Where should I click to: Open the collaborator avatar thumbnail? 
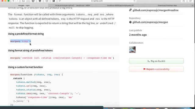(132, 50)
